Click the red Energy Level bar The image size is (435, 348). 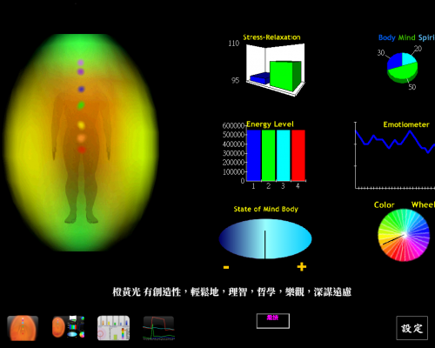[298, 156]
